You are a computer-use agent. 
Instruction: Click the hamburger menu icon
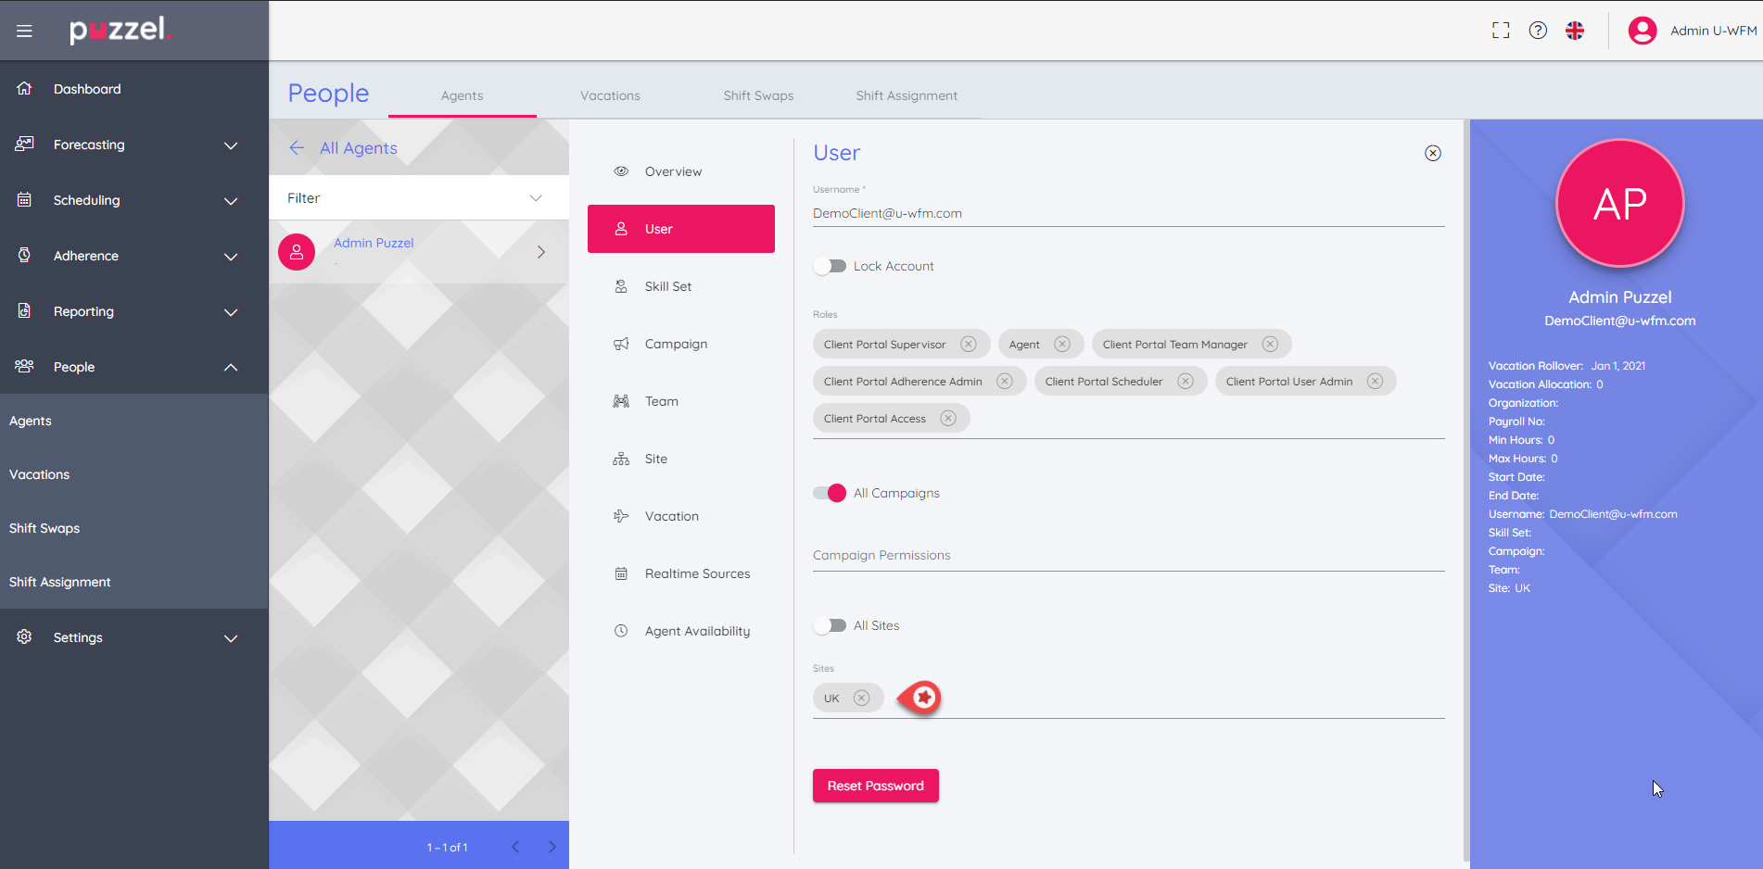pos(24,31)
